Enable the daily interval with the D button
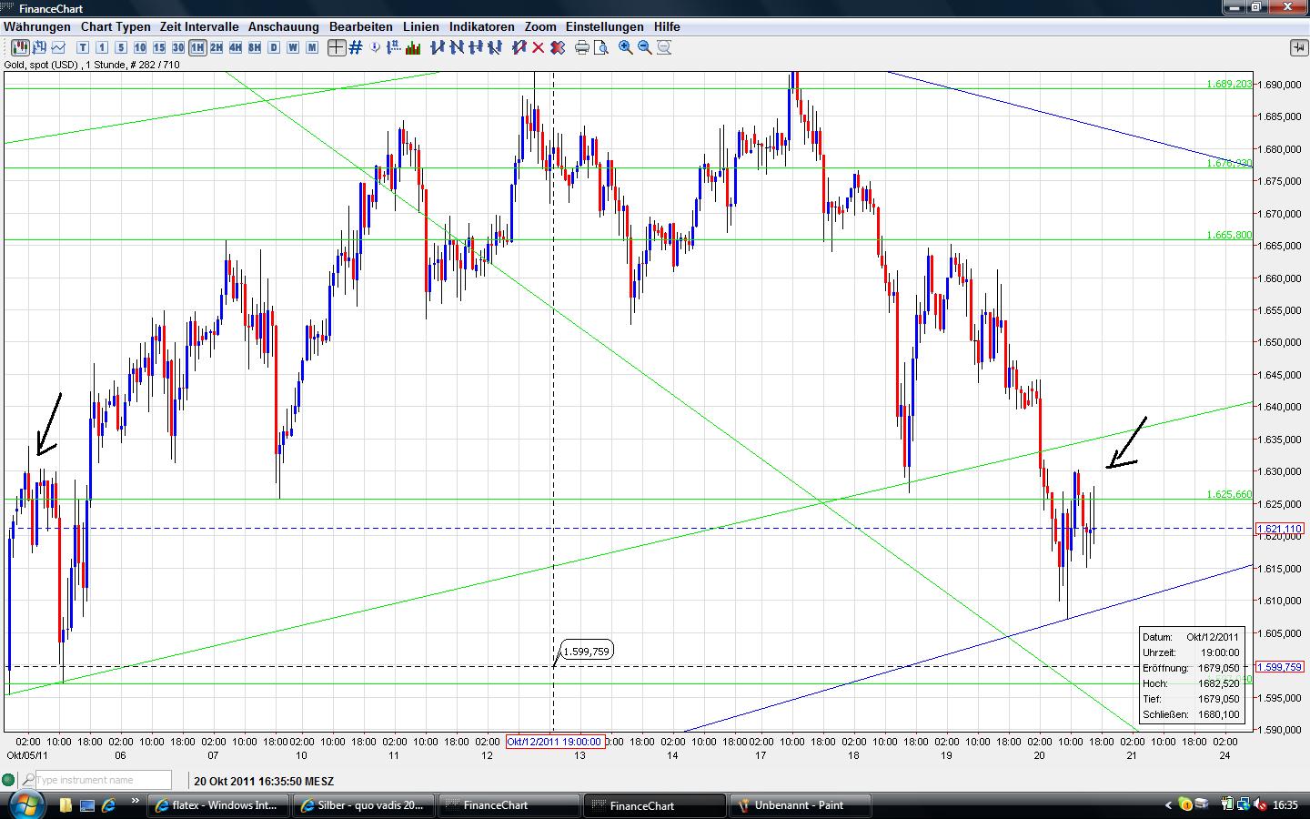This screenshot has height=819, width=1310. pos(273,47)
